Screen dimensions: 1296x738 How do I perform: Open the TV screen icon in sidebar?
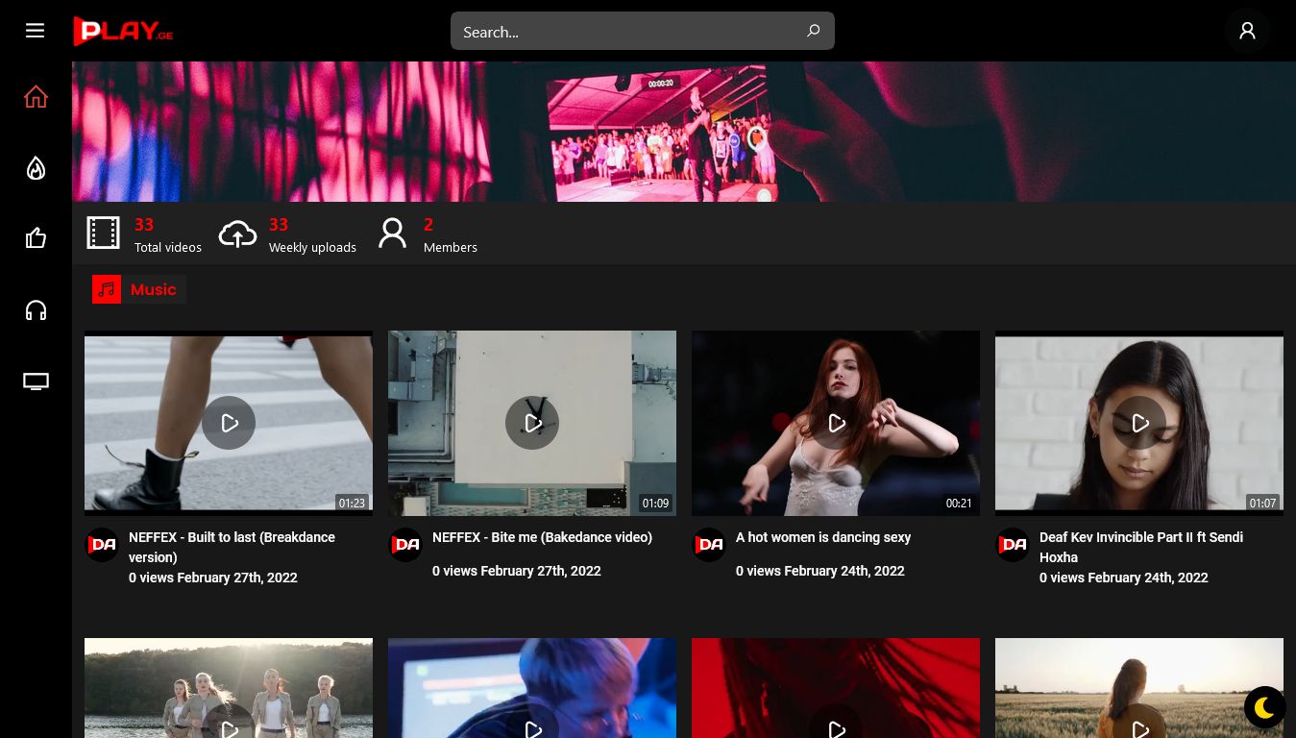36,382
